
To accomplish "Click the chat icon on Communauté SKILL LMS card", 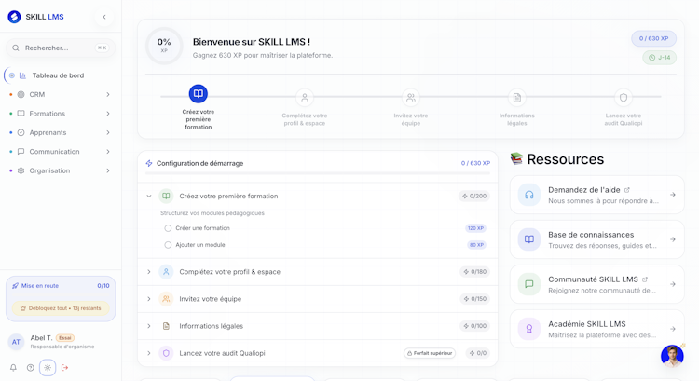I will [529, 284].
